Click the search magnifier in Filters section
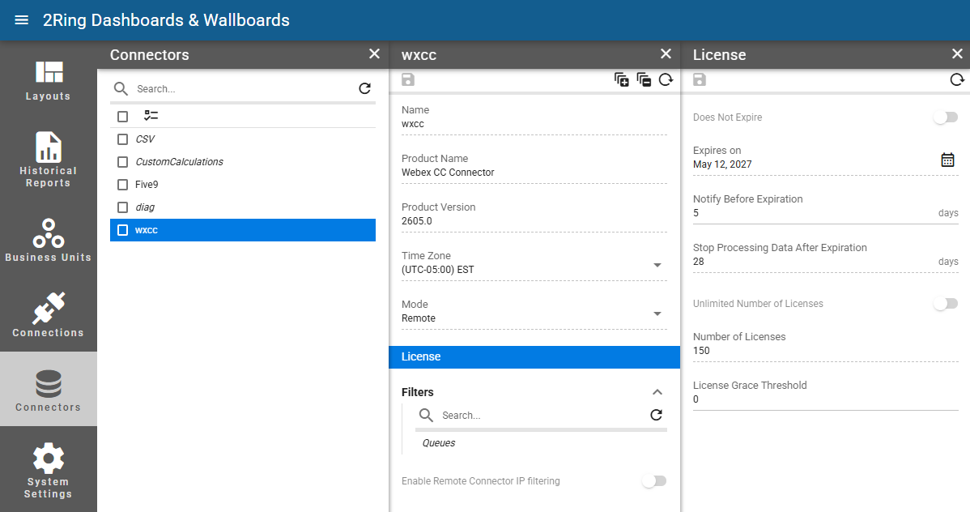Viewport: 970px width, 512px height. coord(426,415)
